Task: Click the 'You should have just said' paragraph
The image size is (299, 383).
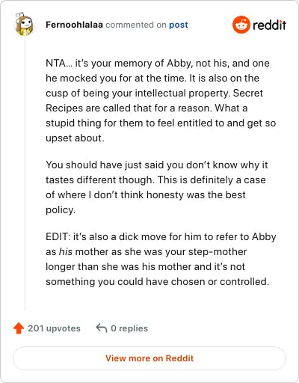Action: [x=157, y=187]
